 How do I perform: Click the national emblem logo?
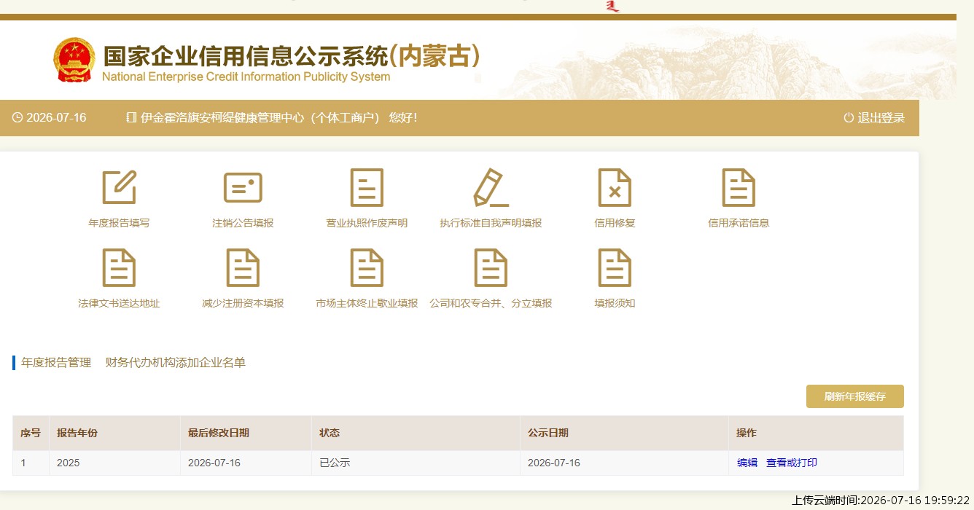[x=74, y=60]
